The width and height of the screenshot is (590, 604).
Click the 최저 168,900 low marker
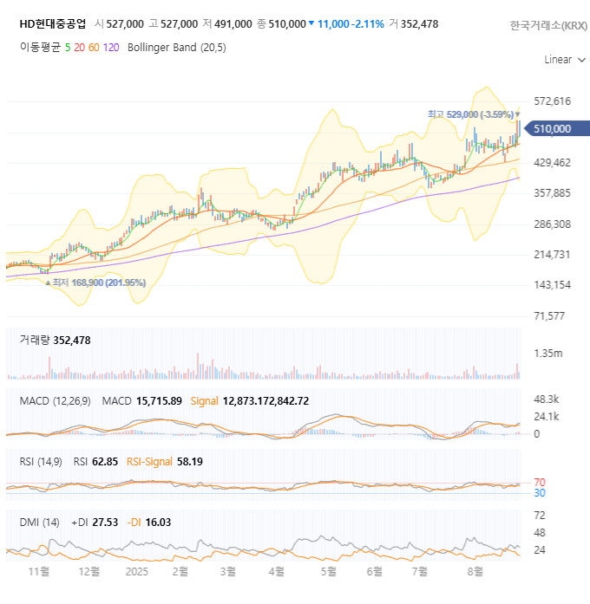[x=95, y=283]
